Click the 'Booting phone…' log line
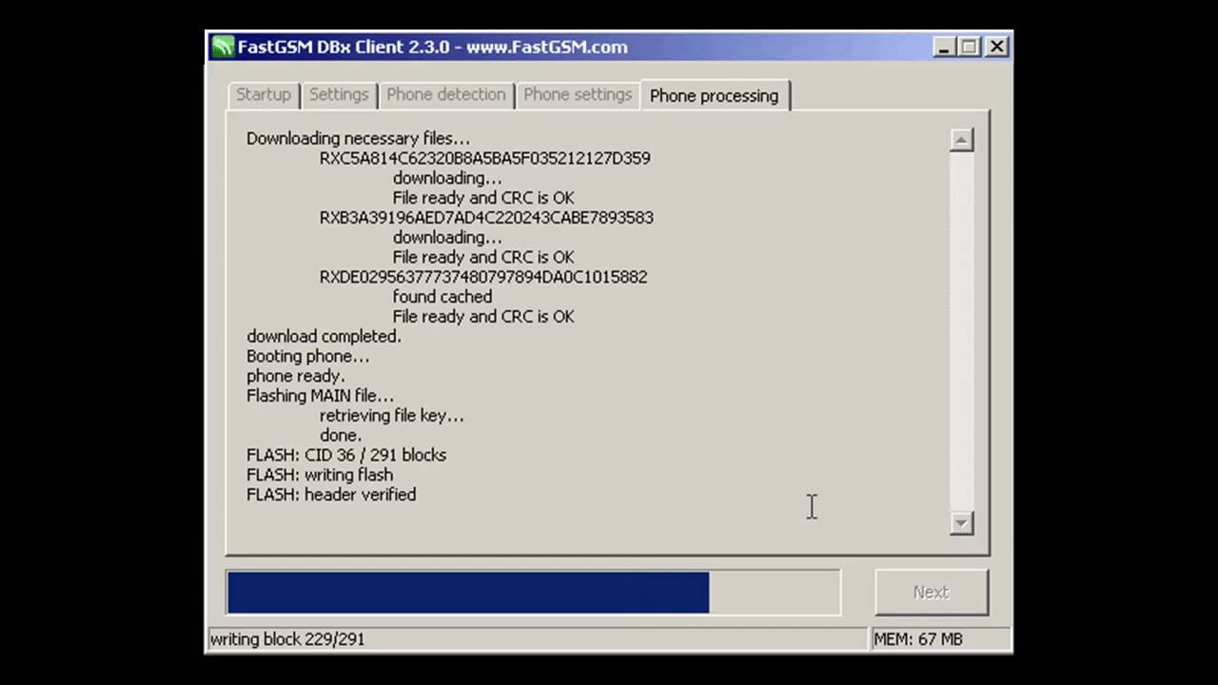Viewport: 1218px width, 685px height. coord(308,357)
